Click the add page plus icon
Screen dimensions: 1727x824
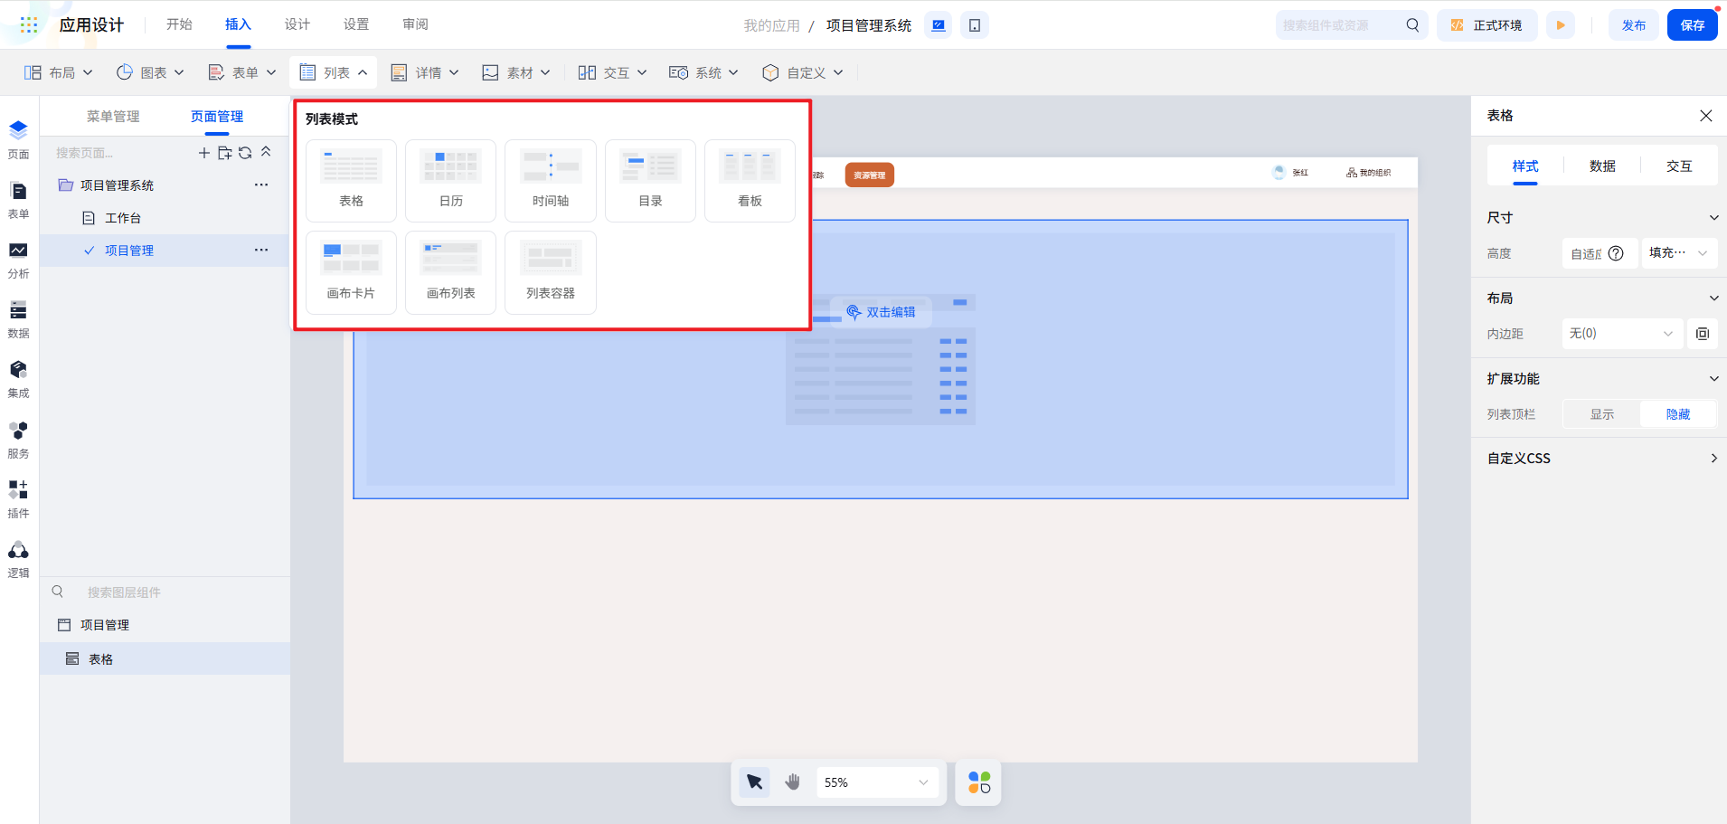203,152
